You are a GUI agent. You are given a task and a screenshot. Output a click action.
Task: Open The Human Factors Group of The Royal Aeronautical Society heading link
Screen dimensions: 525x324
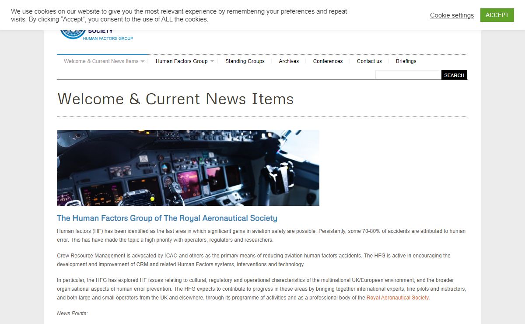point(167,218)
